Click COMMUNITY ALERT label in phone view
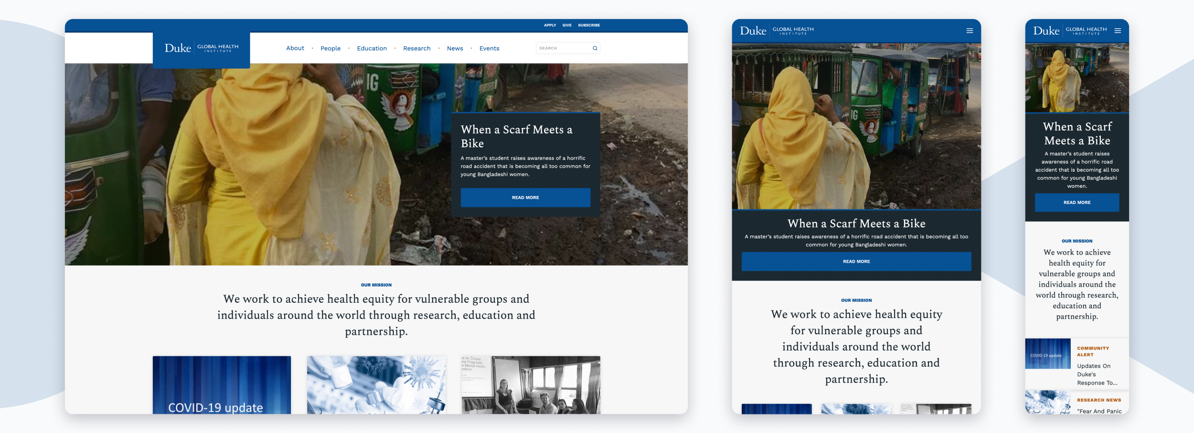1194x433 pixels. click(1093, 351)
